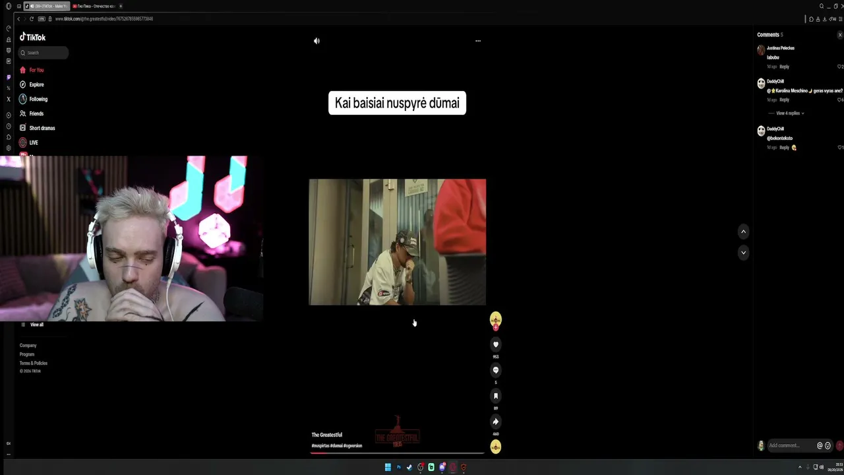Bookmark the video to favorites
844x475 pixels.
pyautogui.click(x=496, y=396)
